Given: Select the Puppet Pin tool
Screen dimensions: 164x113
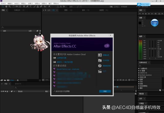Looking at the screenshot, I should tap(49, 7).
